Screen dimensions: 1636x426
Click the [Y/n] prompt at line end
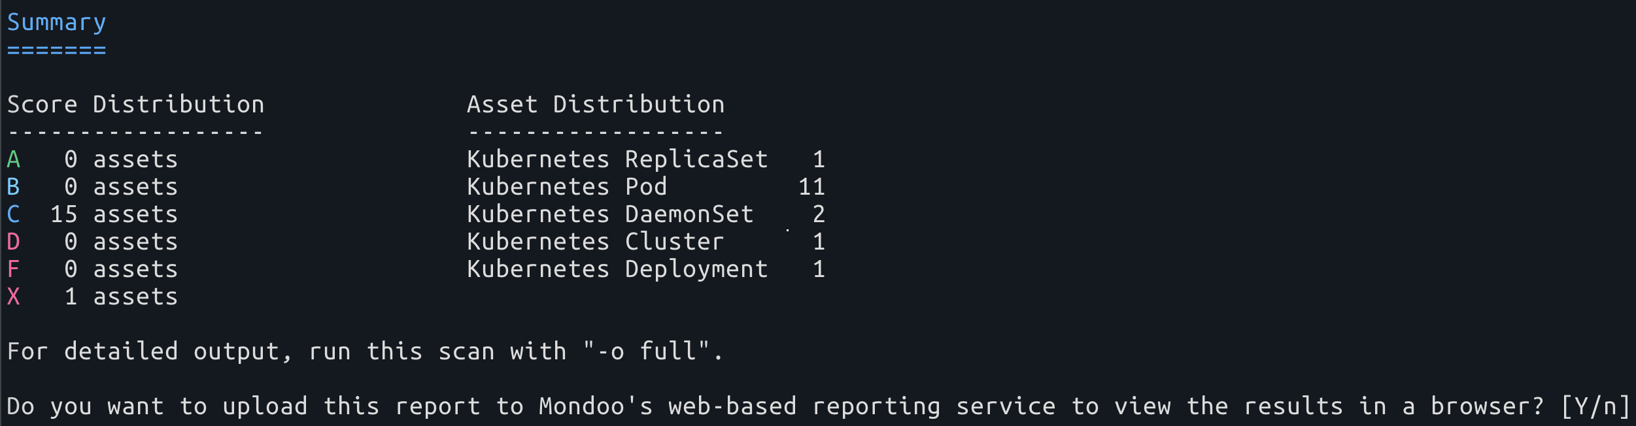(1595, 406)
